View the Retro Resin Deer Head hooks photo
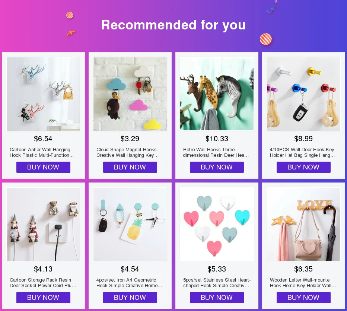347x311 pixels. click(x=217, y=93)
